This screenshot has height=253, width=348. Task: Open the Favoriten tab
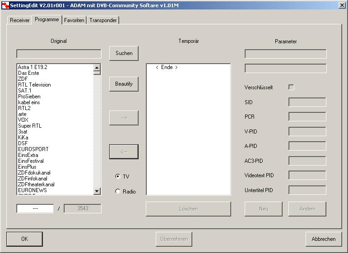coord(74,20)
